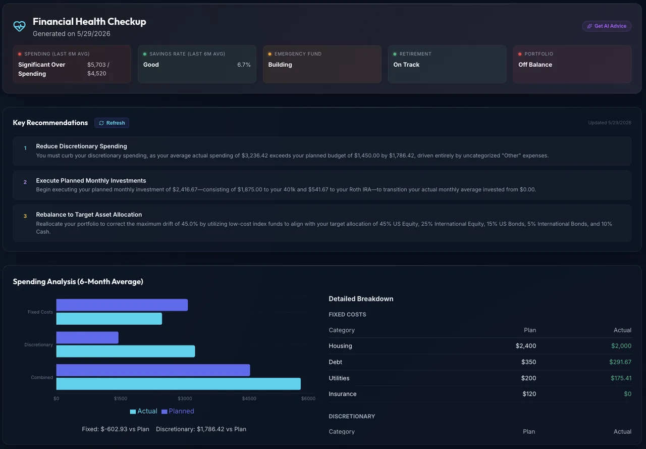The height and width of the screenshot is (449, 646).
Task: Click the $2,400 Housing plan value
Action: pyautogui.click(x=526, y=346)
